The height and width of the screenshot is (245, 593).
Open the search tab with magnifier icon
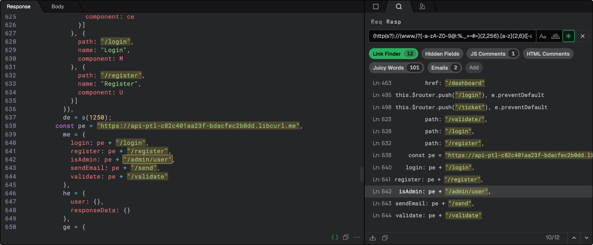pyautogui.click(x=399, y=6)
